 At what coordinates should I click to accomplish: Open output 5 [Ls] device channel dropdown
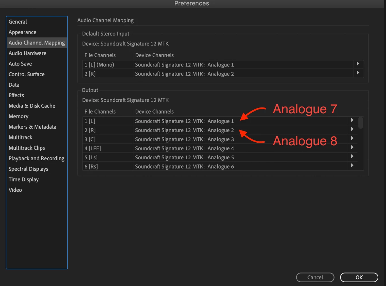352,156
